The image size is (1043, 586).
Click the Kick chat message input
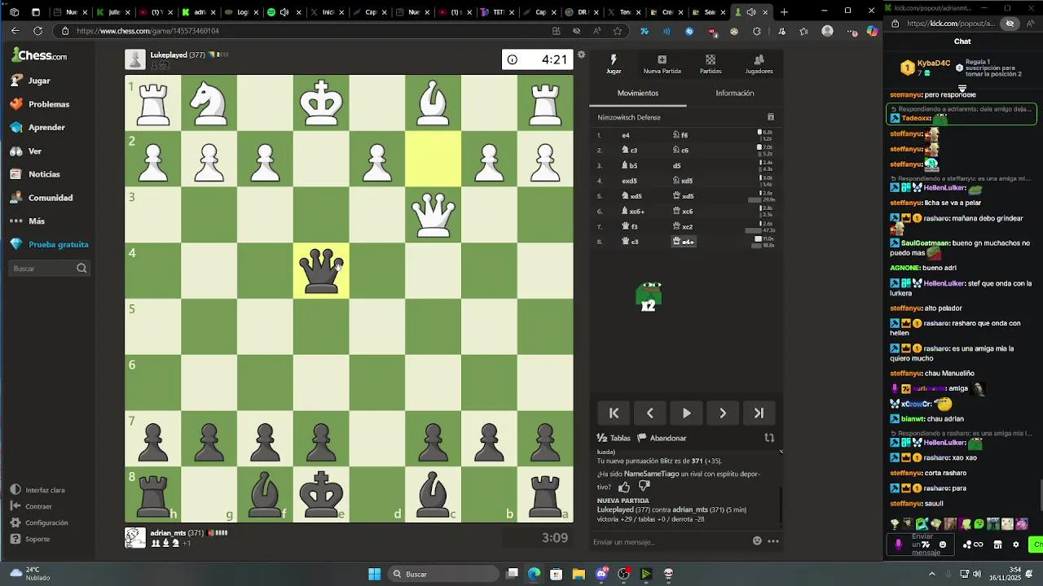(x=922, y=544)
